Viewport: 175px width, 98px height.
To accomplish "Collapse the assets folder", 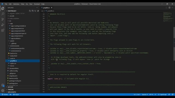I will pyautogui.click(x=12, y=41).
